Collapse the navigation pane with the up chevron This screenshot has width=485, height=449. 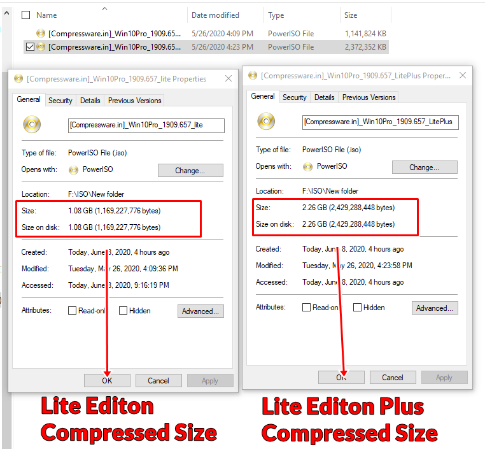(6, 13)
